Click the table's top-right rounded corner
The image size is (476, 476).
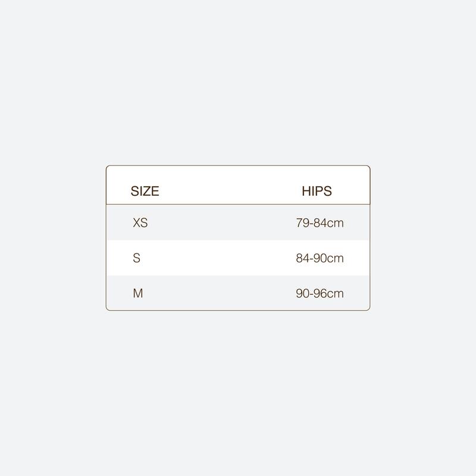(368, 167)
